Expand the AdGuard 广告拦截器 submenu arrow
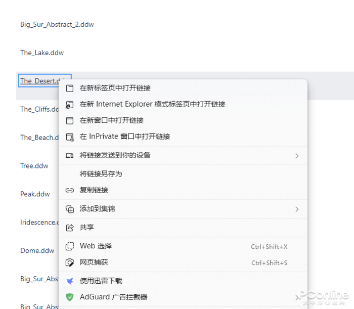354x309 pixels. pyautogui.click(x=297, y=298)
